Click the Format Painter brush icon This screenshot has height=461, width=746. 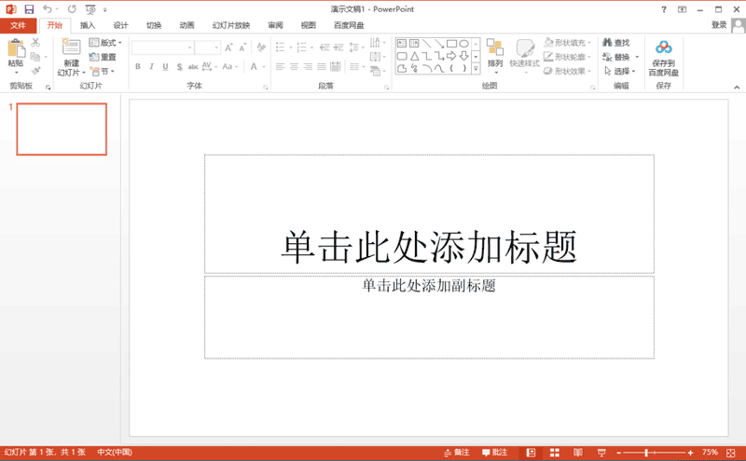point(35,72)
